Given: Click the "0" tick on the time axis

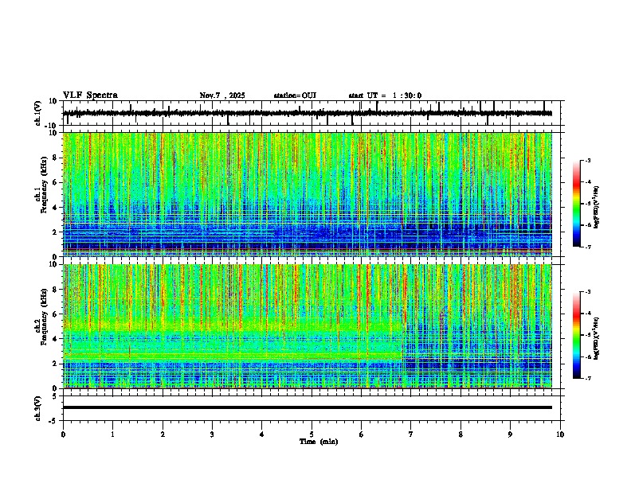Looking at the screenshot, I should [63, 434].
